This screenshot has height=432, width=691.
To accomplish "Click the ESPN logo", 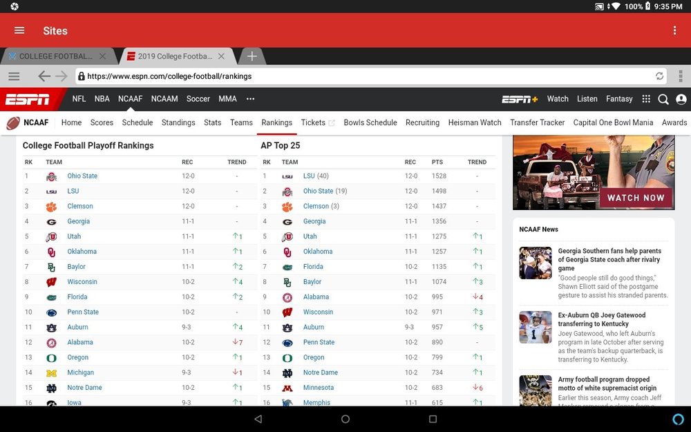I will [28, 99].
